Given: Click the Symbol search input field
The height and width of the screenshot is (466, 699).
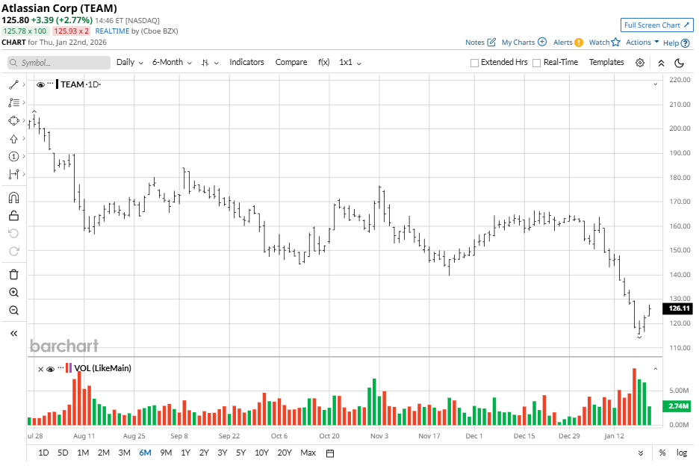Looking at the screenshot, I should [x=59, y=63].
